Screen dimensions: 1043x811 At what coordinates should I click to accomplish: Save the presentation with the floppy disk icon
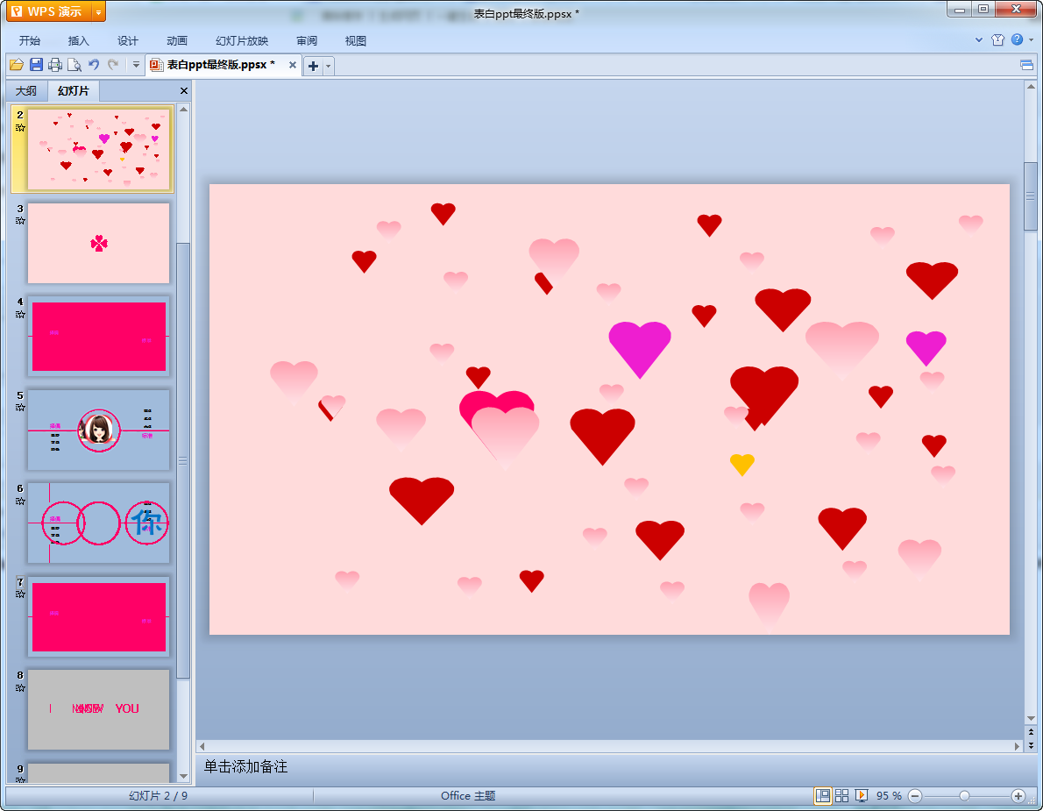37,65
